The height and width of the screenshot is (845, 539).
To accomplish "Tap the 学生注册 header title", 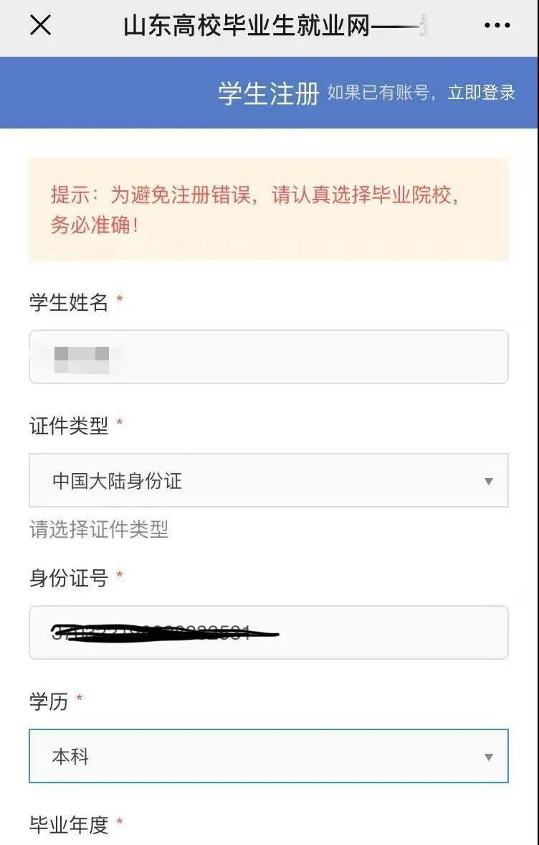I will pos(268,93).
